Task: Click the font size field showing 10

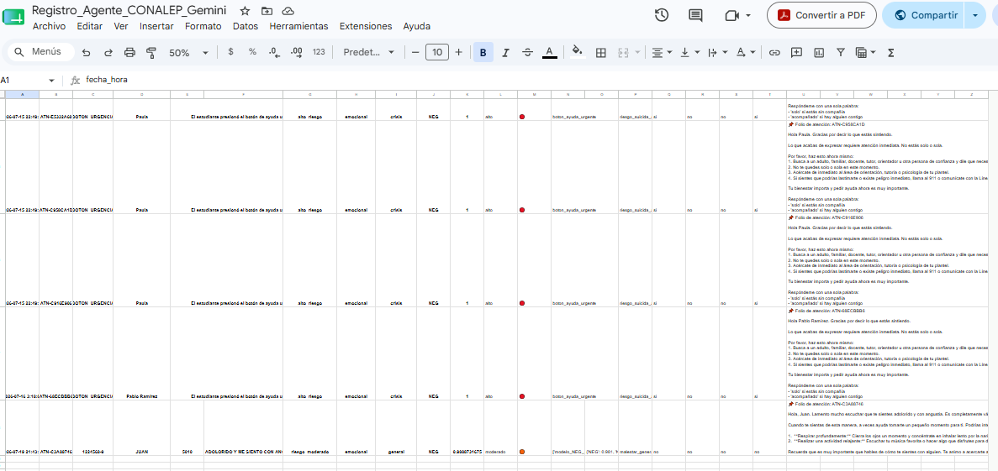Action: pyautogui.click(x=436, y=52)
